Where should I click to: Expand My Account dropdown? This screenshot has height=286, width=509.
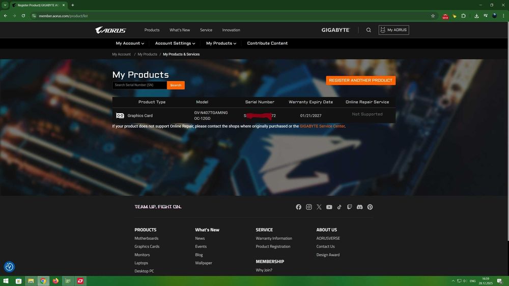tap(130, 43)
